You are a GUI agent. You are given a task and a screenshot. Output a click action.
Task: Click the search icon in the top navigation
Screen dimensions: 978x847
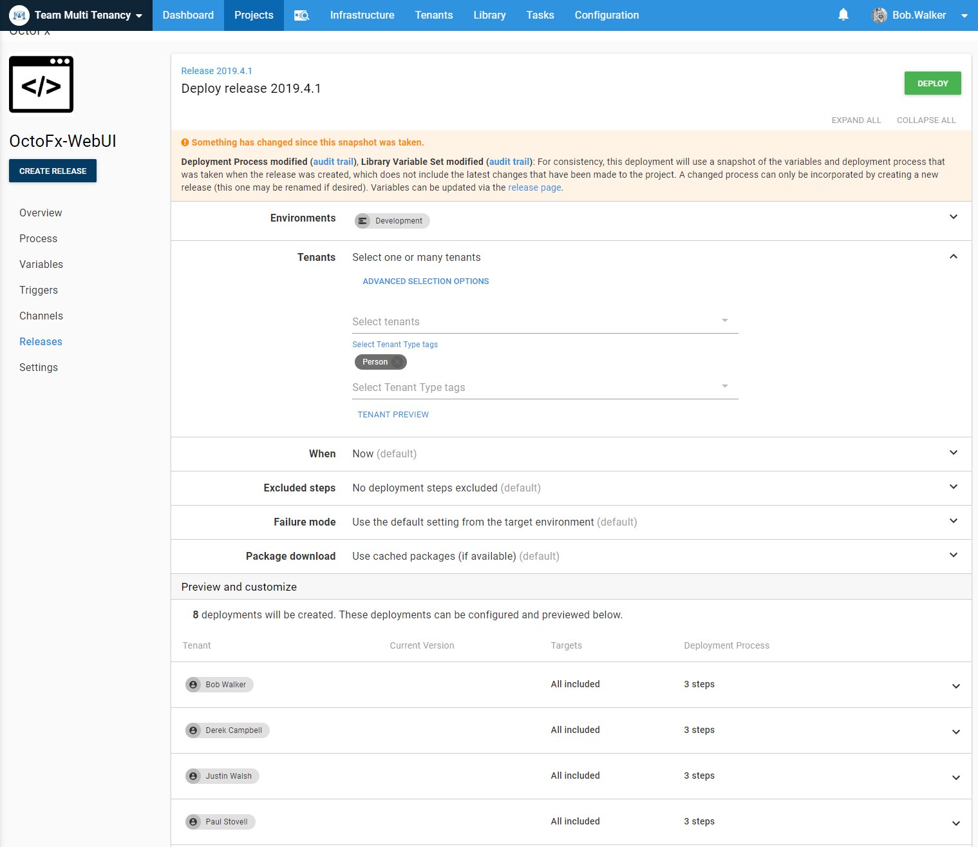301,15
